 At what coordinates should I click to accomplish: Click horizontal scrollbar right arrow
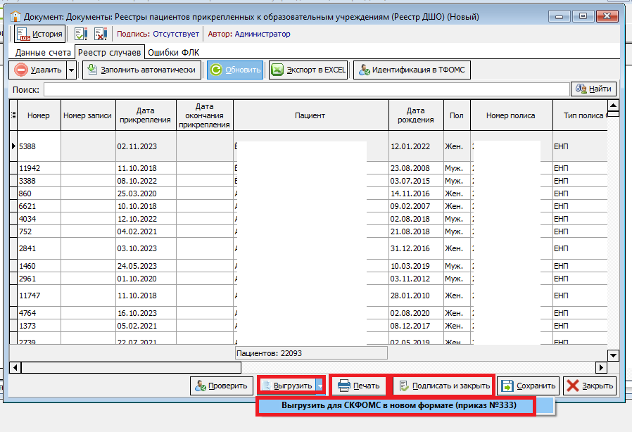click(601, 367)
